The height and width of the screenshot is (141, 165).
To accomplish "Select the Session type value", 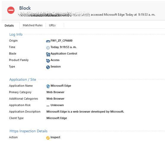I will [x=56, y=67].
